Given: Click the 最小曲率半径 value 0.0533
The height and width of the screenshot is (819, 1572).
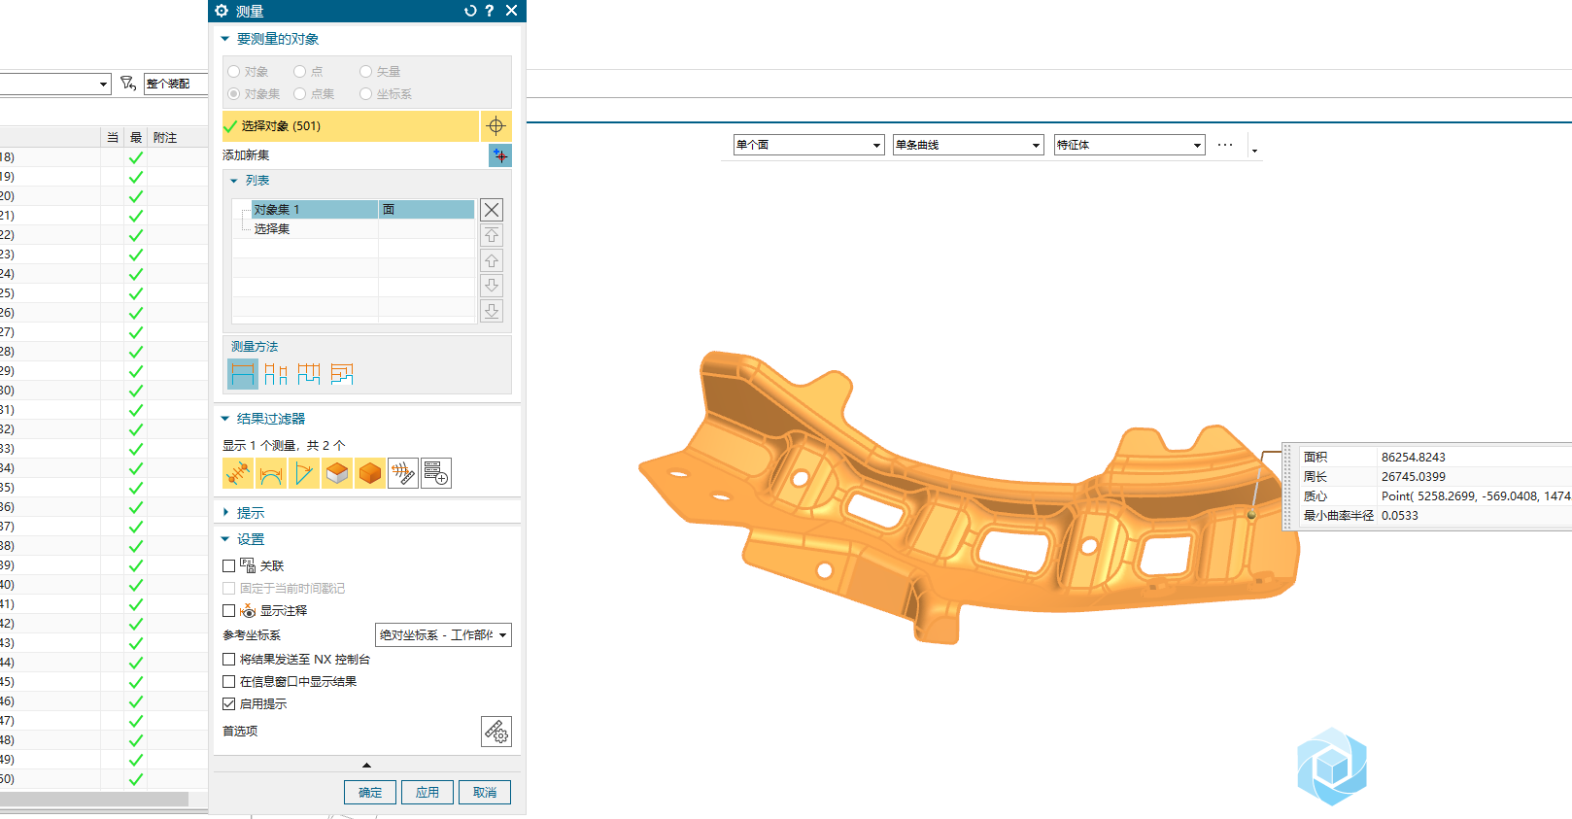Looking at the screenshot, I should 1400,516.
